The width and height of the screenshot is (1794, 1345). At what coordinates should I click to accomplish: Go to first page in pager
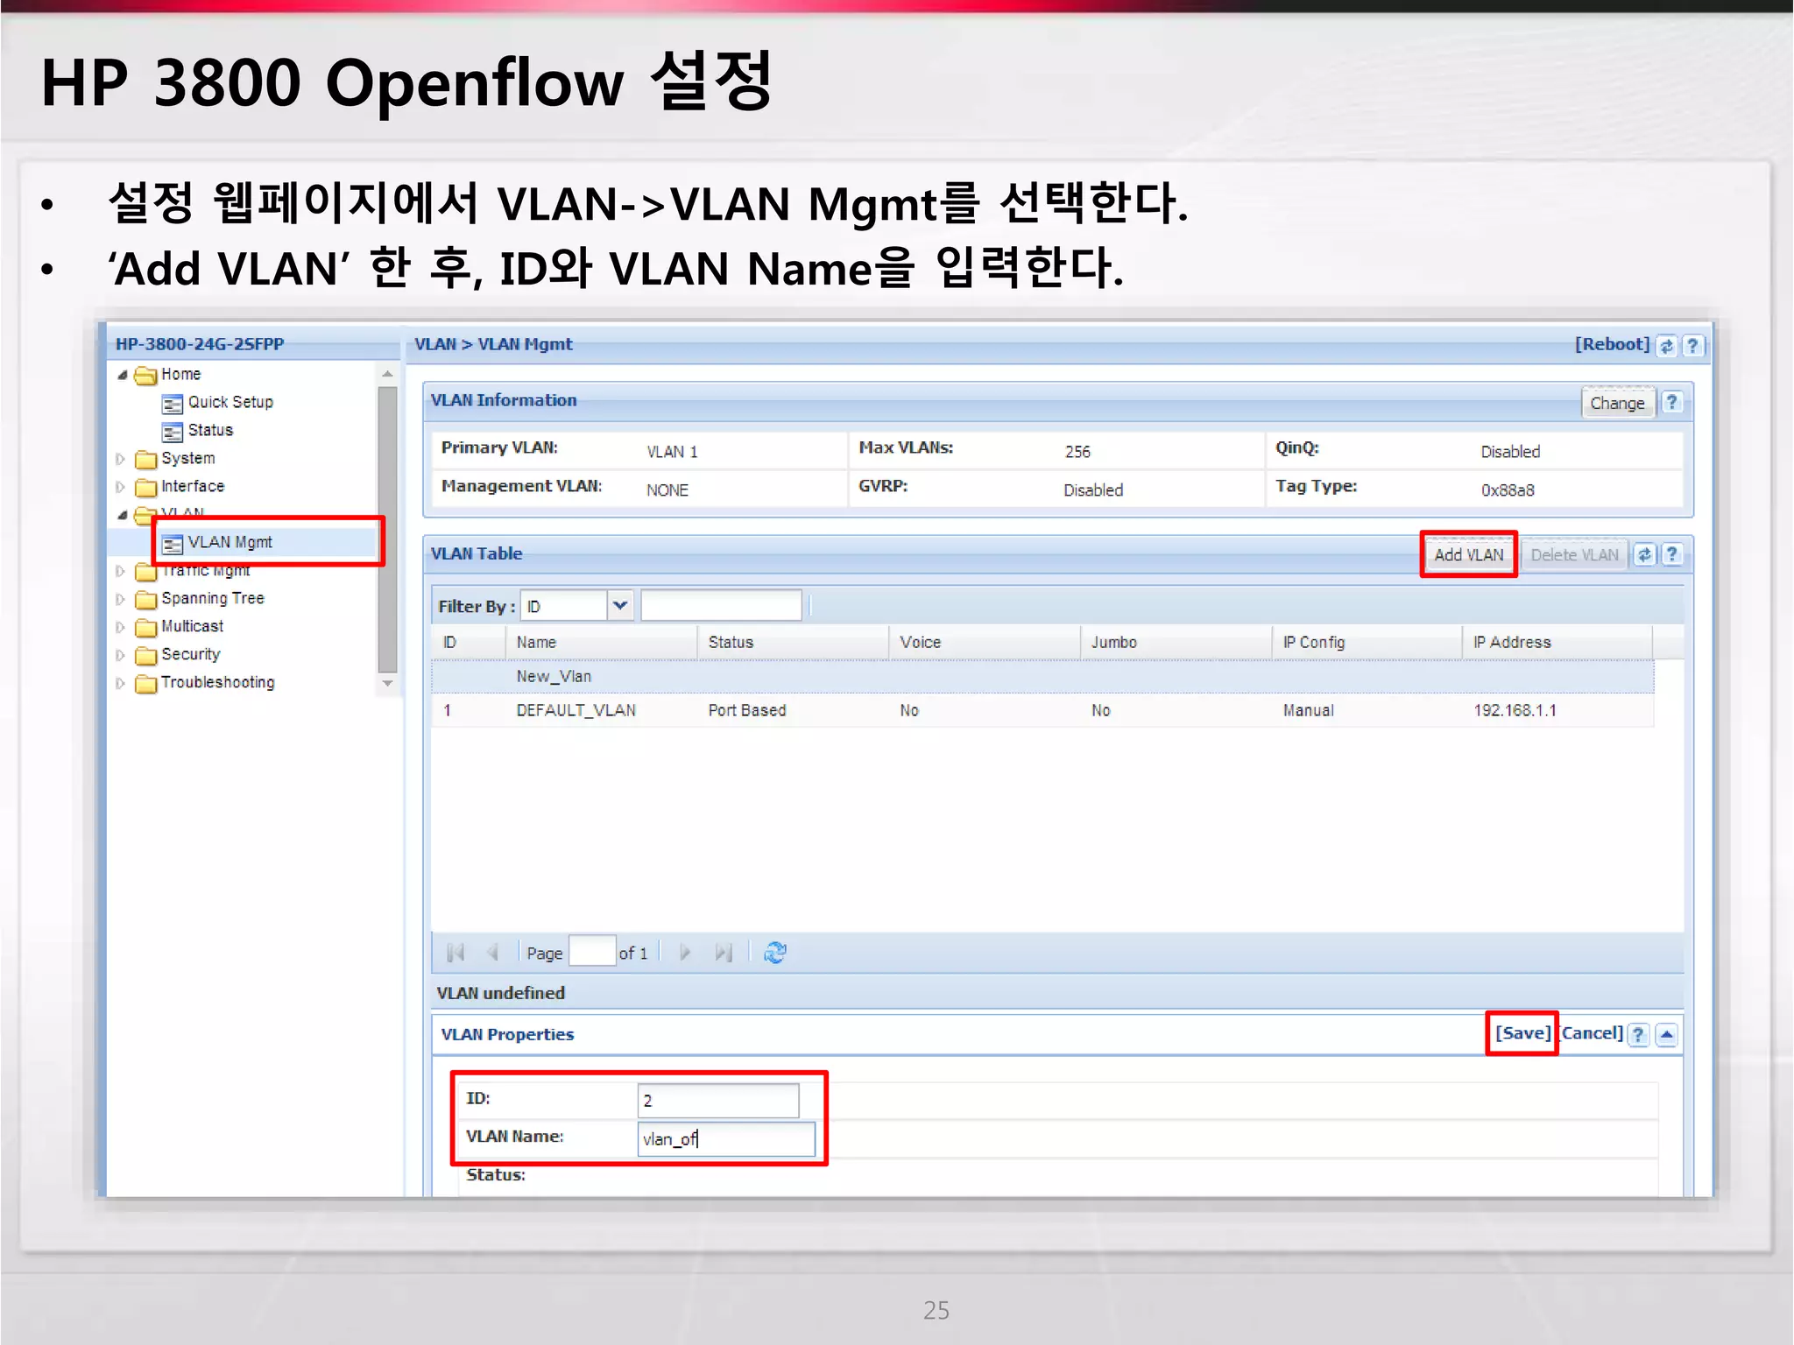pyautogui.click(x=456, y=953)
